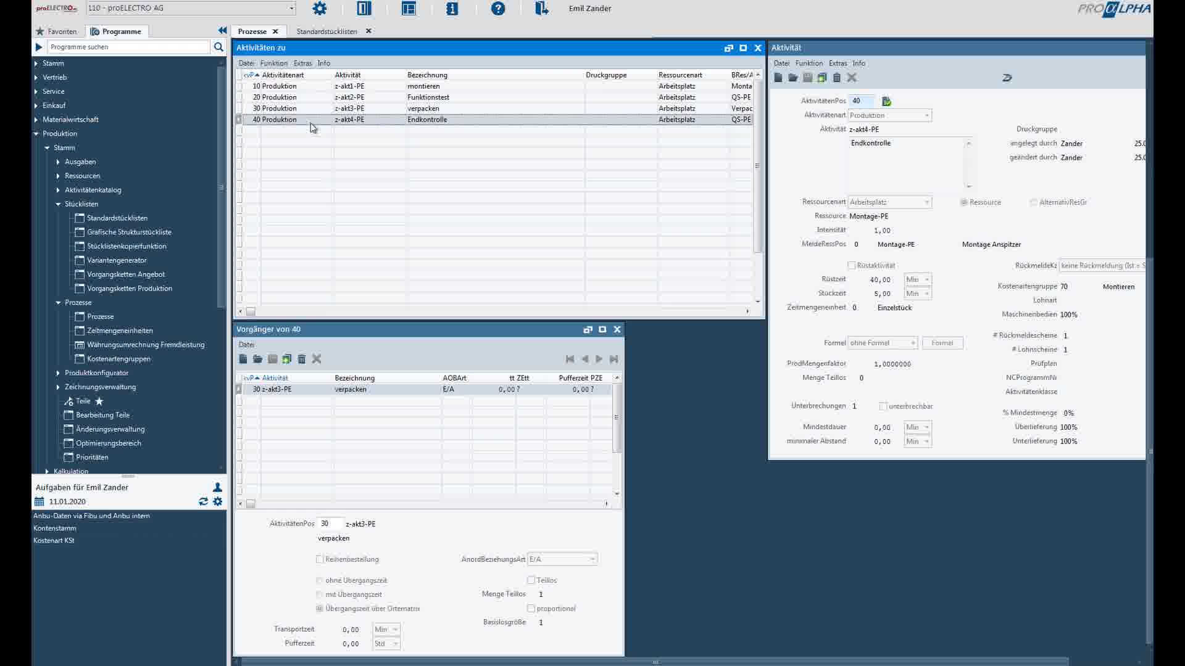The width and height of the screenshot is (1185, 666).
Task: Open the Ressourcenart Arbeitsplatz dropdown
Action: 890,202
